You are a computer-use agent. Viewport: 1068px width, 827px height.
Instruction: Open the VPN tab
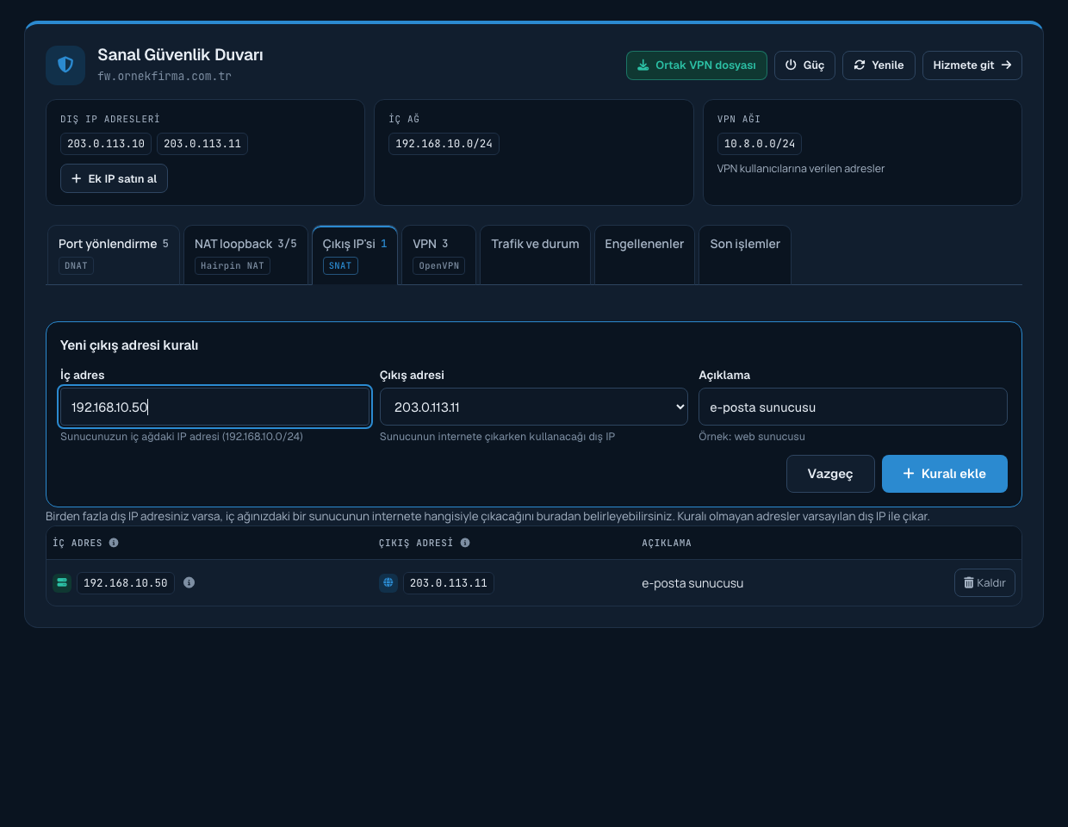click(439, 255)
